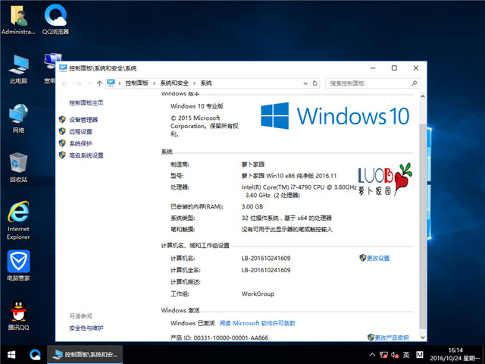
Task: Open 高级系统设置 in the sidebar
Action: [86, 155]
